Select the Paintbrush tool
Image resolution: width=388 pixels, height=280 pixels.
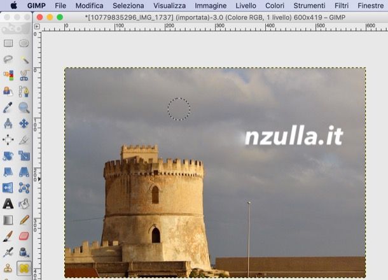click(8, 236)
